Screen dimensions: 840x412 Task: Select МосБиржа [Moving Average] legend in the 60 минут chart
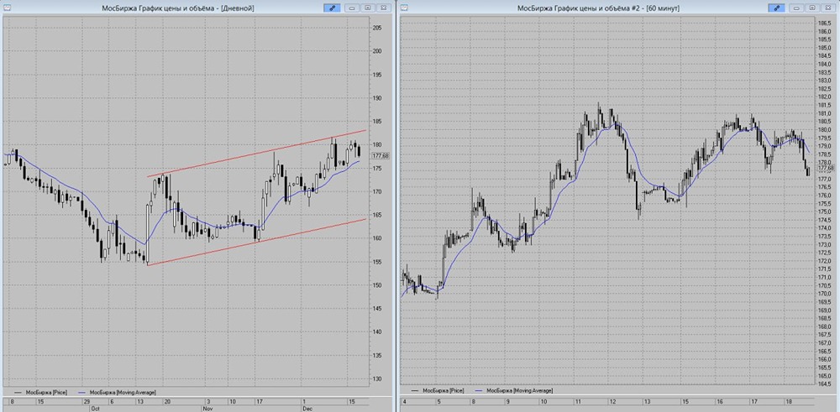tap(515, 390)
